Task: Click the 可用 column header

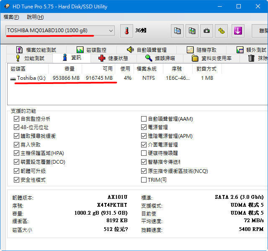Action: [99, 69]
